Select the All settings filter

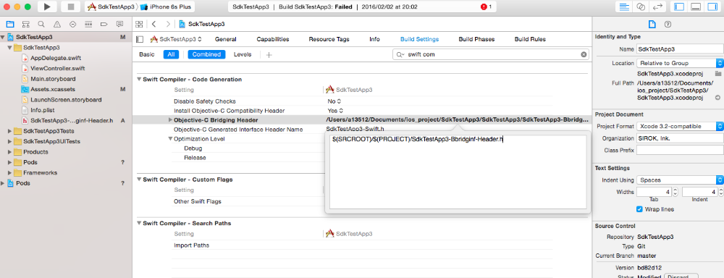tap(171, 54)
